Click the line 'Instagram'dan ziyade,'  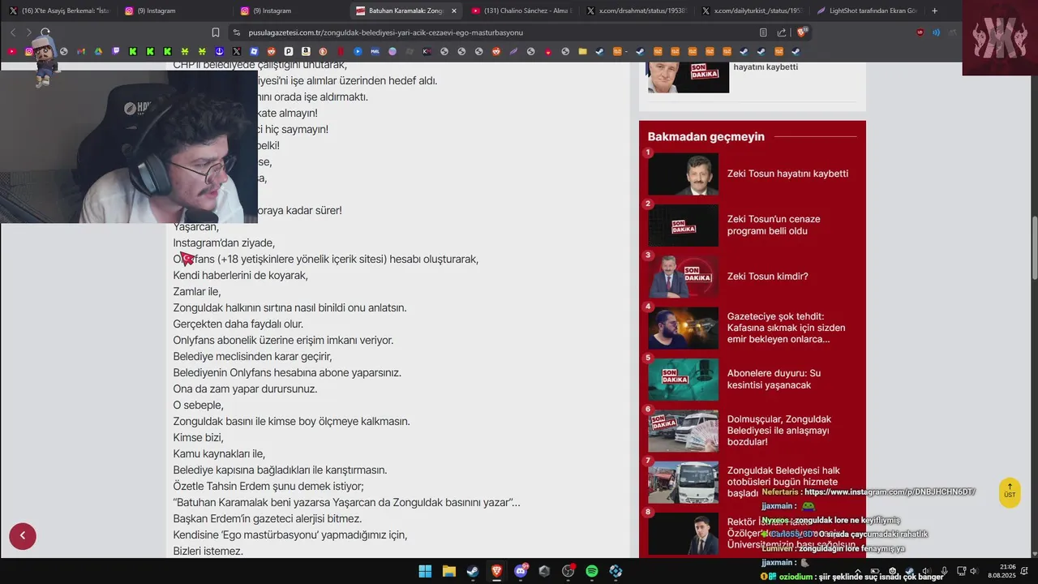click(224, 243)
